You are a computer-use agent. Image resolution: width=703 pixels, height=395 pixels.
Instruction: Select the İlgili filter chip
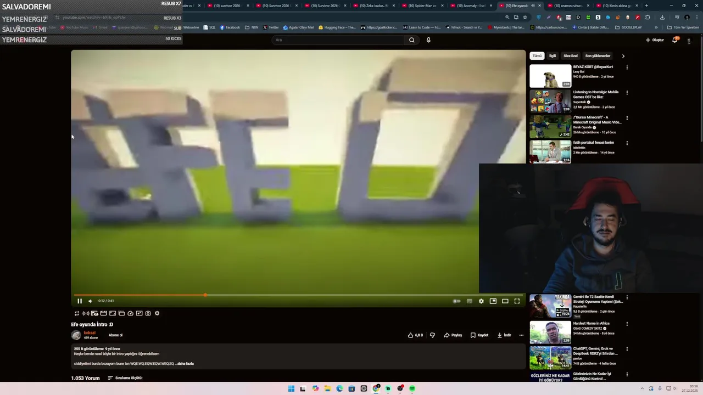(x=553, y=56)
